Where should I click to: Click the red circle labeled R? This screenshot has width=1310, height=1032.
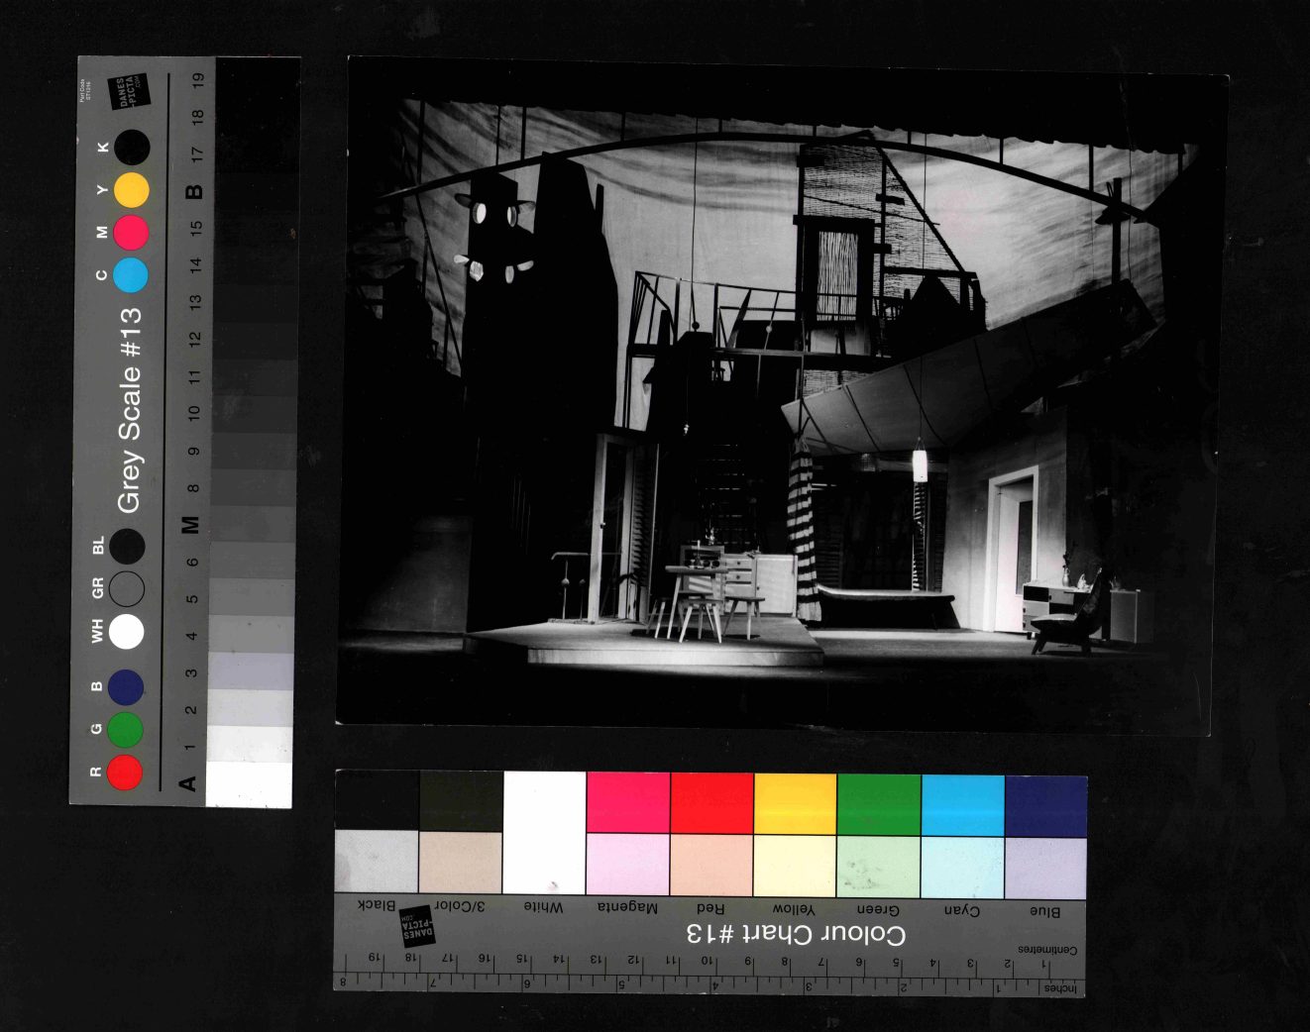[x=125, y=772]
